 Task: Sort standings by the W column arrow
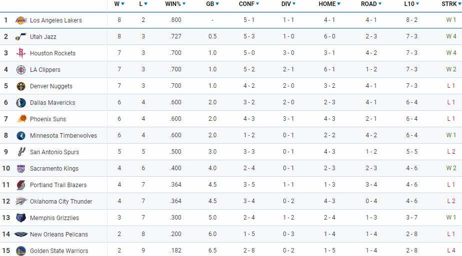coord(122,4)
